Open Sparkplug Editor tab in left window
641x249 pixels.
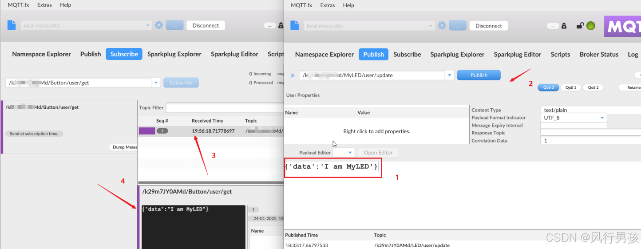click(234, 54)
